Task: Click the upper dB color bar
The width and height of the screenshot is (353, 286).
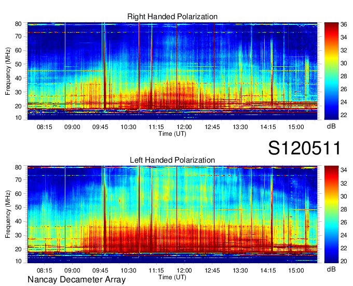Action: tap(331, 71)
